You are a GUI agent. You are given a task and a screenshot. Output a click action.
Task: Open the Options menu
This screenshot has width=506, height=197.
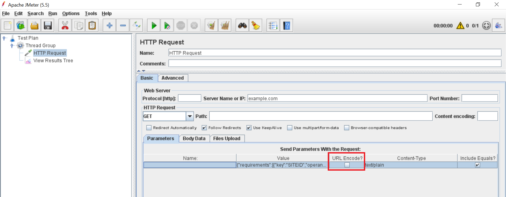click(71, 13)
